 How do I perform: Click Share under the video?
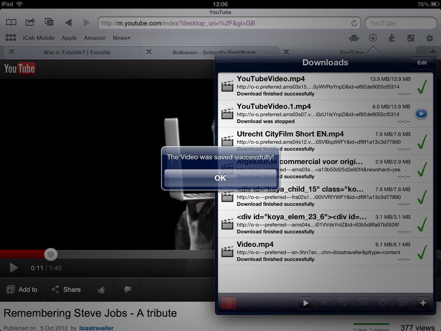66,289
